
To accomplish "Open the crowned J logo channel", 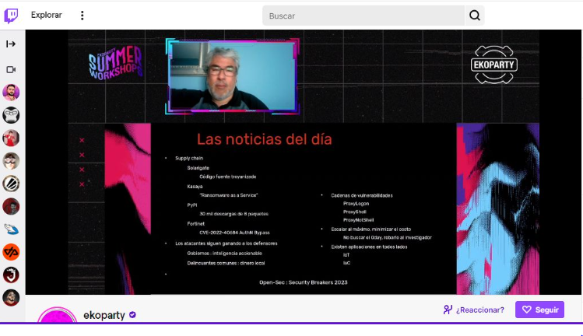I will point(11,275).
